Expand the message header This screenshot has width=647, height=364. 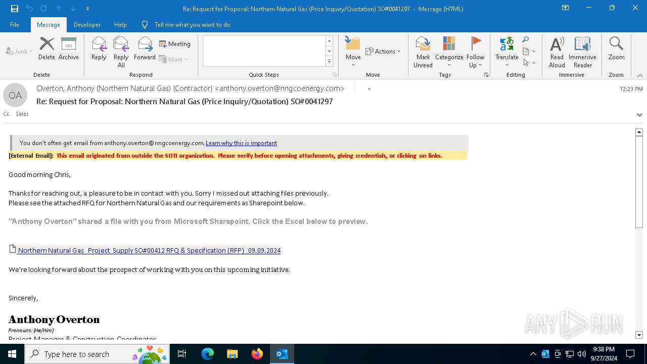pyautogui.click(x=639, y=115)
